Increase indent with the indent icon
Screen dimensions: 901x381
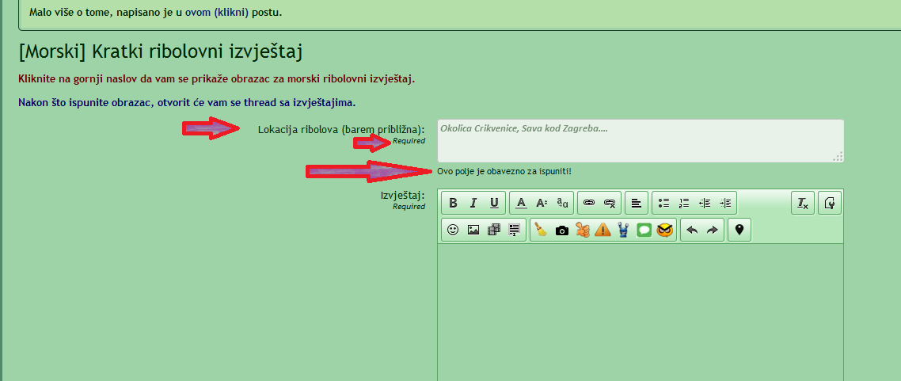click(x=725, y=203)
